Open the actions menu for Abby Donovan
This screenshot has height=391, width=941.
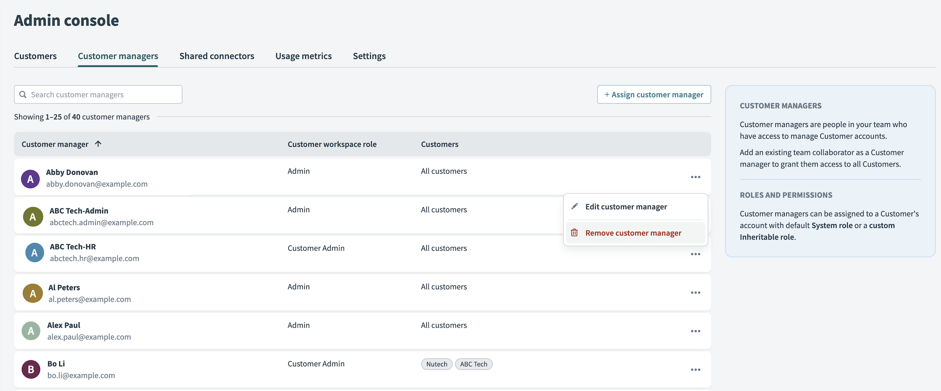tap(695, 177)
